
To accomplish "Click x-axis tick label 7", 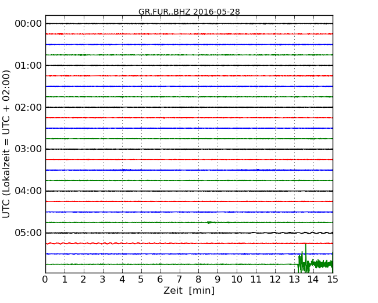I will [179, 280].
